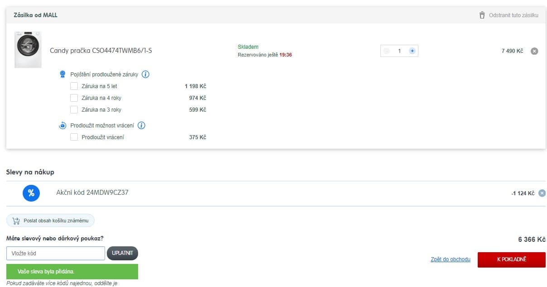Click the washing machine product thumbnail
Screen dimensions: 547x287
tap(28, 50)
